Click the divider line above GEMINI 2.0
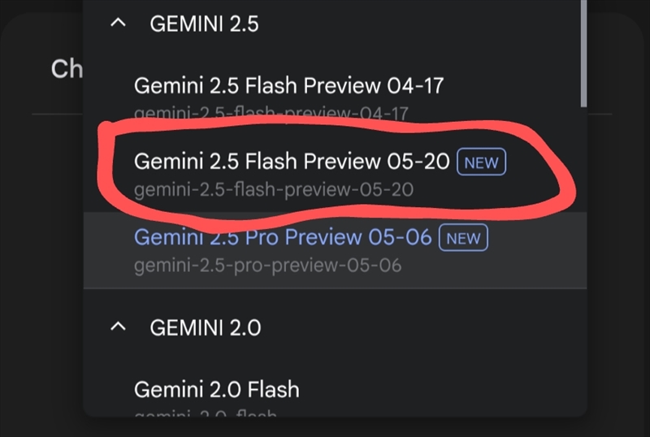The height and width of the screenshot is (437, 650). (x=335, y=288)
